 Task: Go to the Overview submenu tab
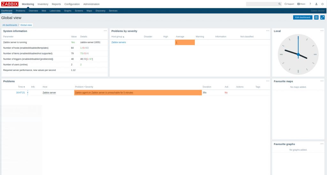coord(33,11)
